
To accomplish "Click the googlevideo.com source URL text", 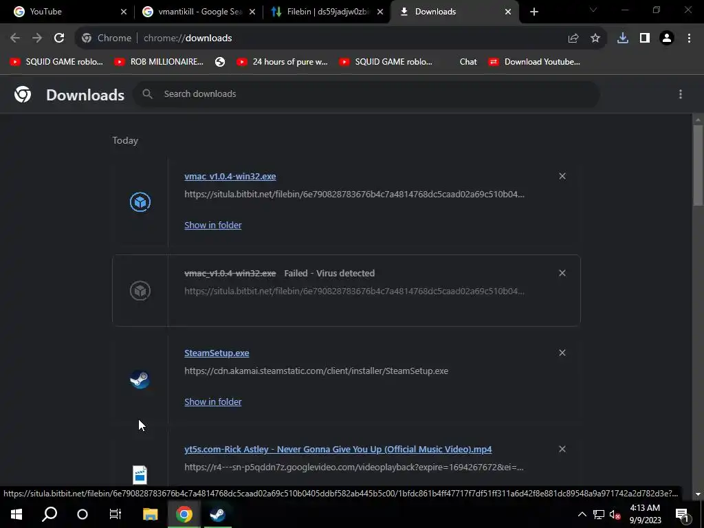I will click(x=354, y=467).
